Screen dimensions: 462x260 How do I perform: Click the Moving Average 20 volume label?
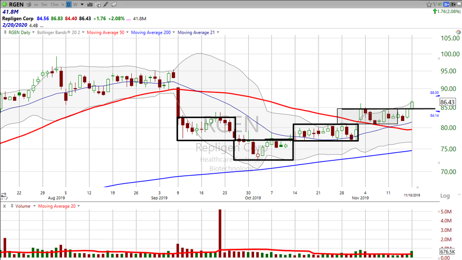pyautogui.click(x=57, y=206)
